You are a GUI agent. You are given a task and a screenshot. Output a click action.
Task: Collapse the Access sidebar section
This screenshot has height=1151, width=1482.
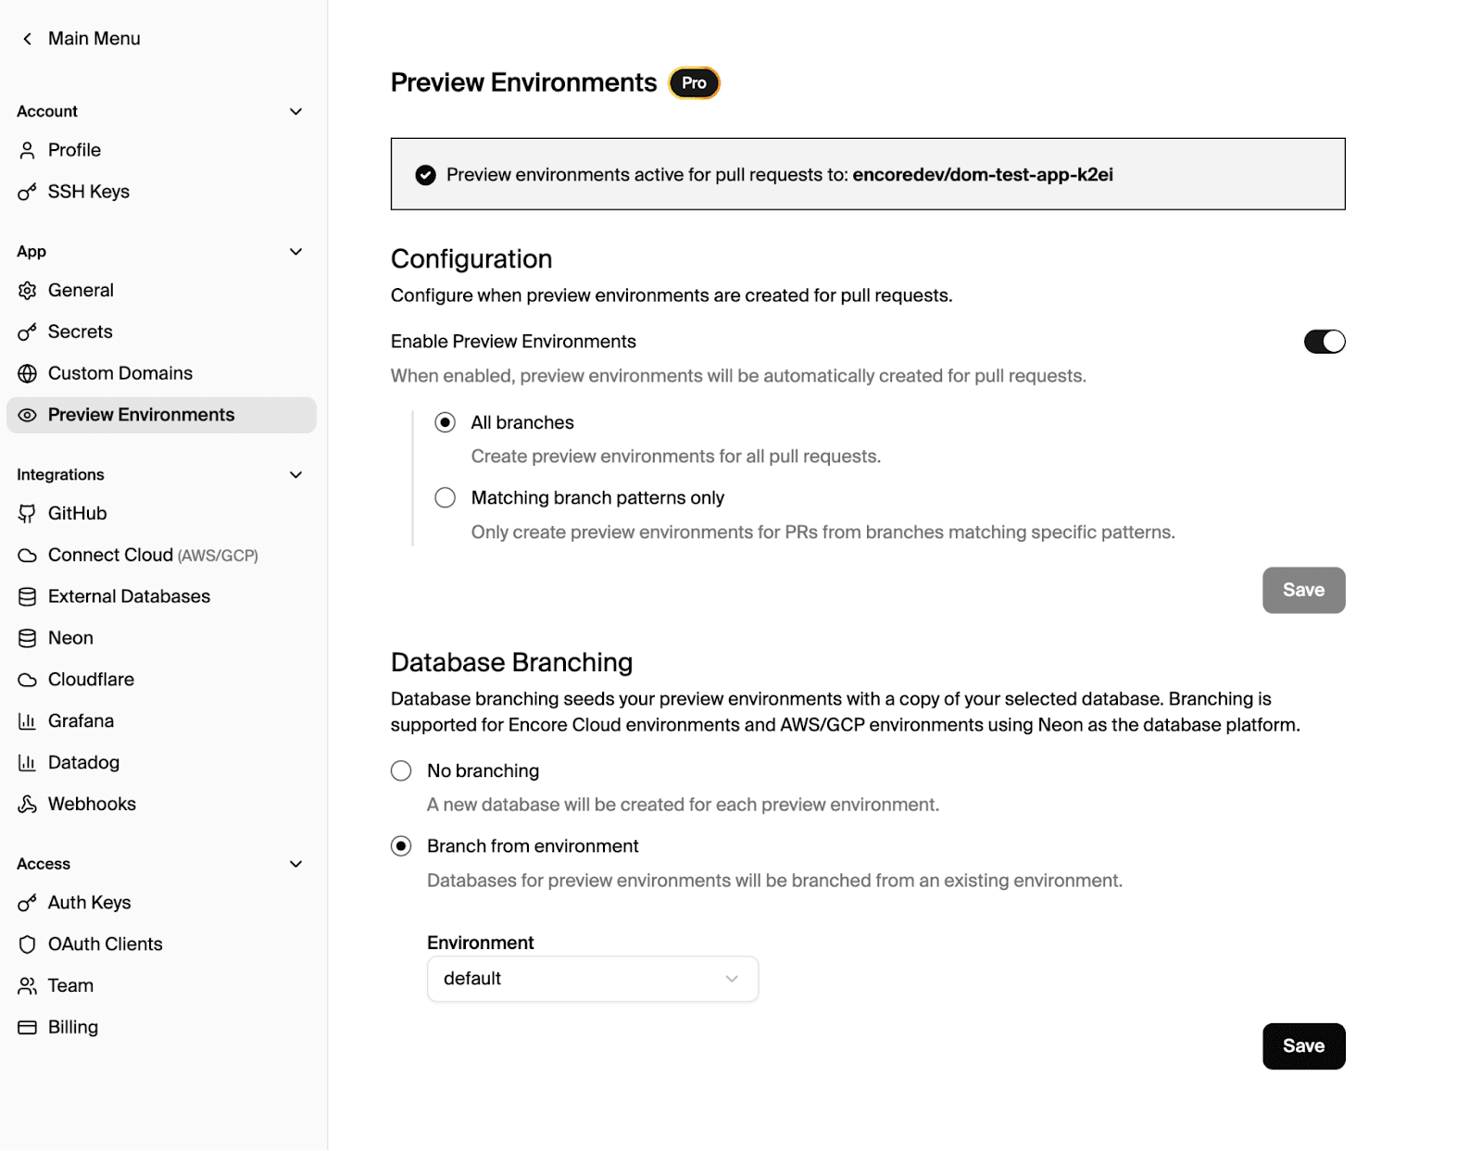(x=296, y=864)
